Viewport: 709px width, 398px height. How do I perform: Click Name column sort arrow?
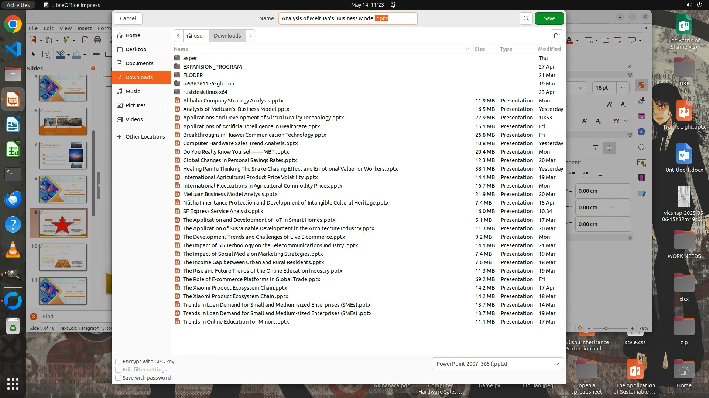point(466,49)
